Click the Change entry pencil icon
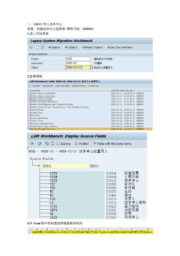The width and height of the screenshot is (180, 256). click(x=42, y=47)
